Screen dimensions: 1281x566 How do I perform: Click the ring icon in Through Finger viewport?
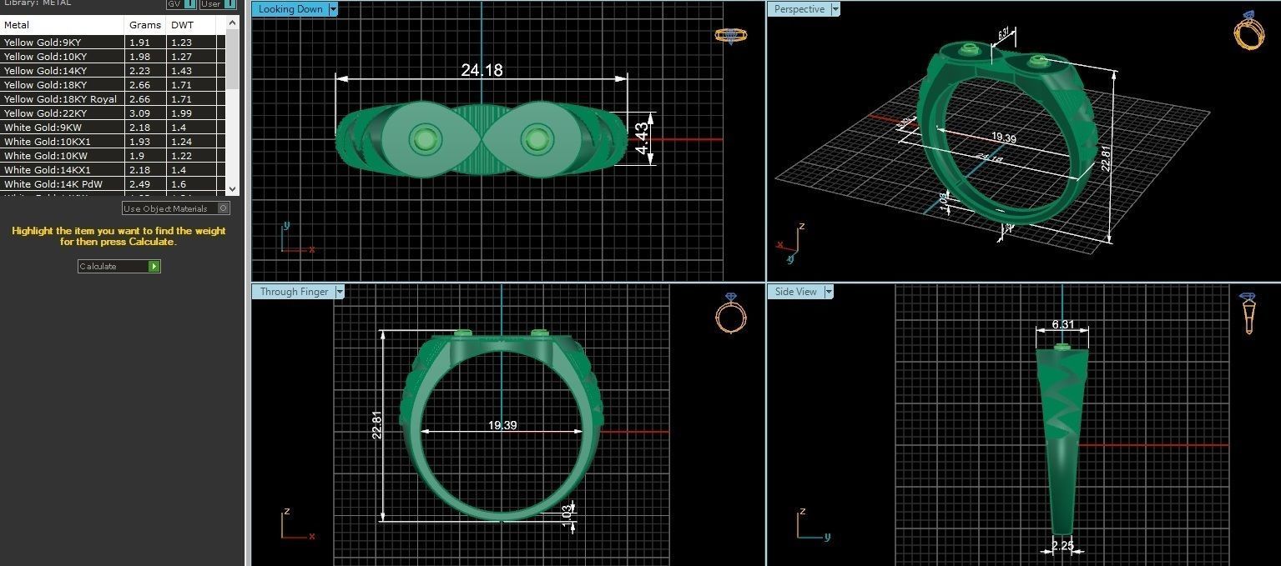[x=731, y=313]
